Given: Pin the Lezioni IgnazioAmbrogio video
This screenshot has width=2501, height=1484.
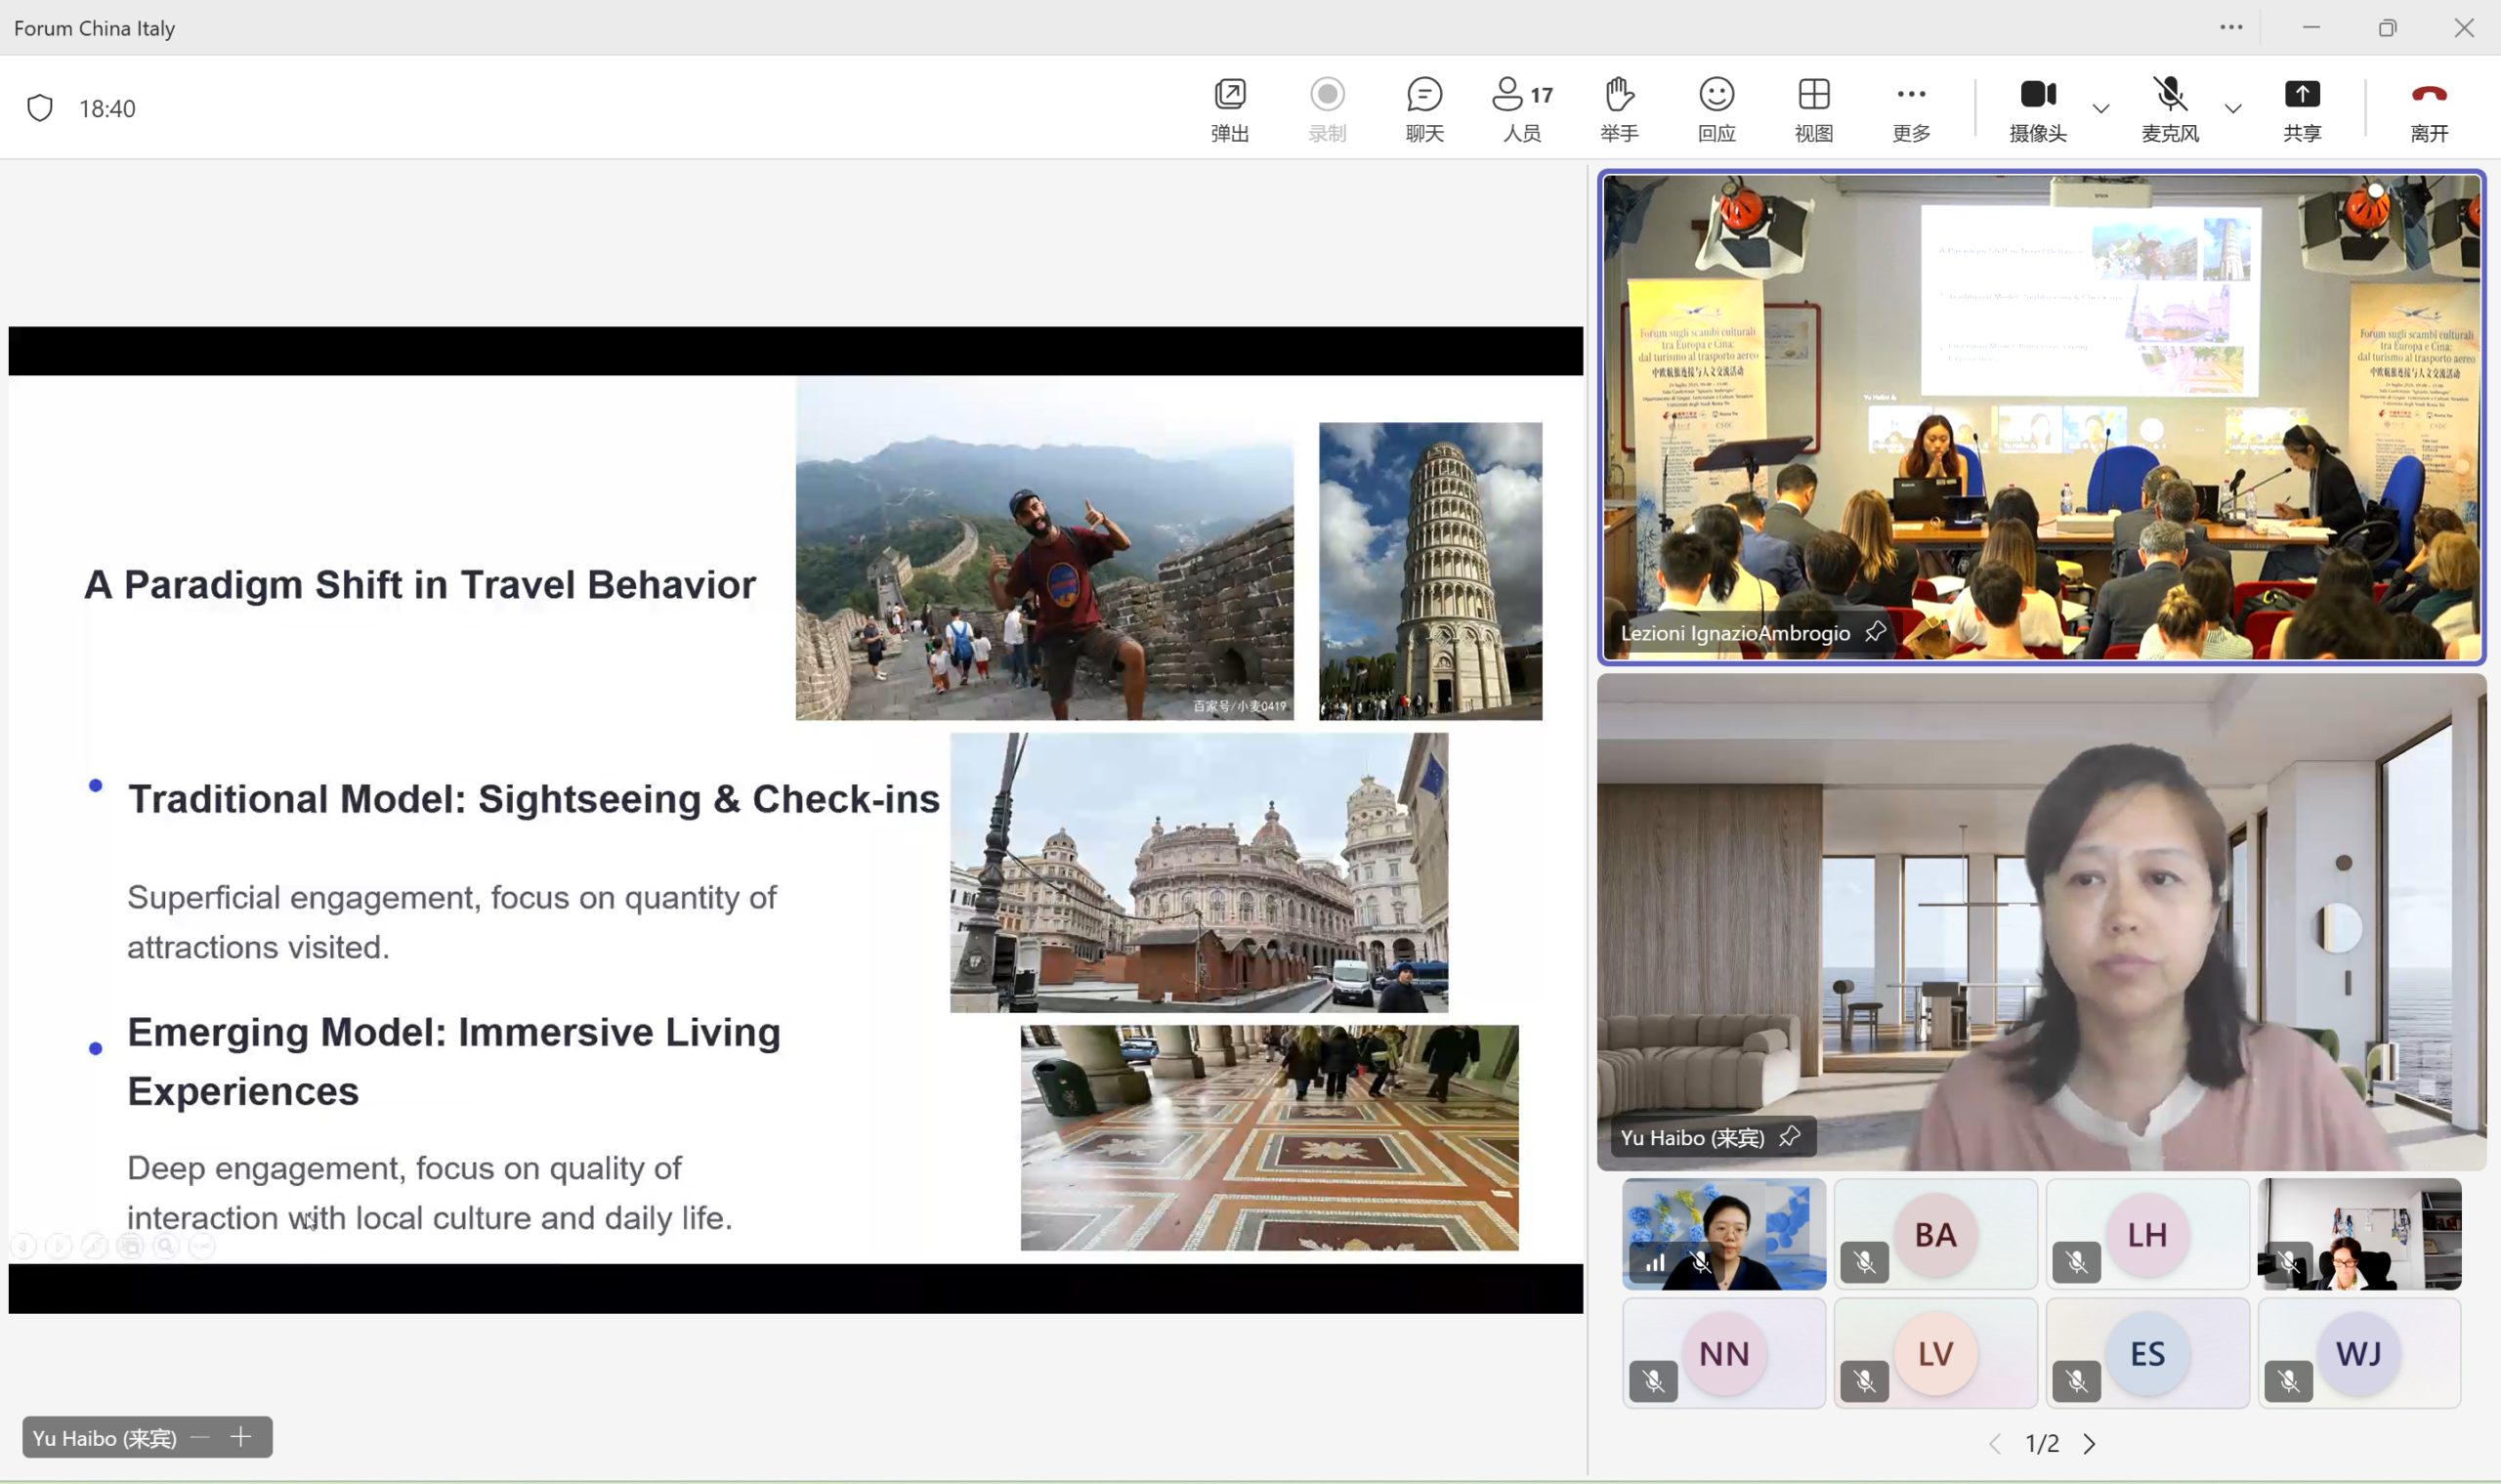Looking at the screenshot, I should (1875, 632).
